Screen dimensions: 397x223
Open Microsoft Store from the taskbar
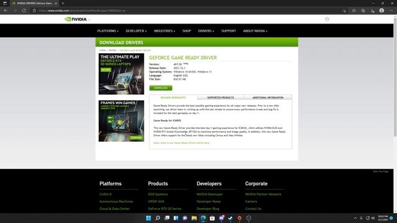[212, 218]
